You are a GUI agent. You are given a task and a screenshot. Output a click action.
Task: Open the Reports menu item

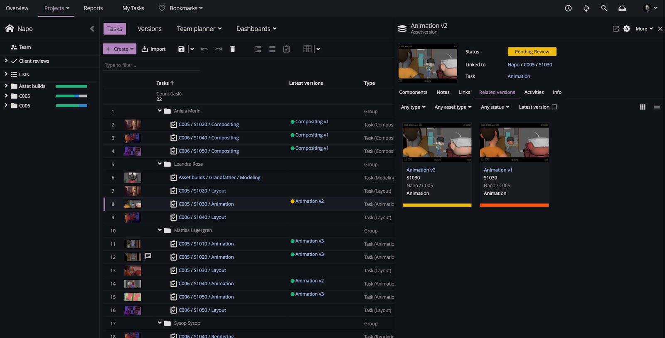[93, 8]
